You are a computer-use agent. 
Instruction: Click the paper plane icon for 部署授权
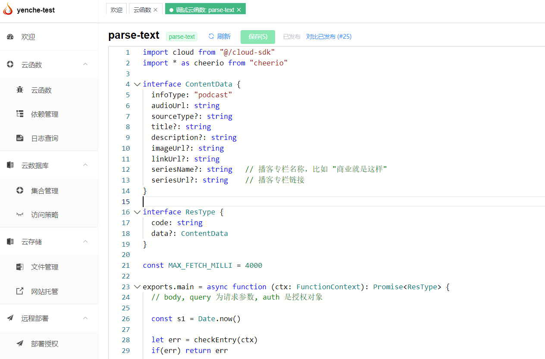point(20,344)
